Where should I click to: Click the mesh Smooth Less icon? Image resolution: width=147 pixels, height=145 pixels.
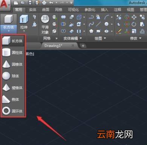point(55,24)
